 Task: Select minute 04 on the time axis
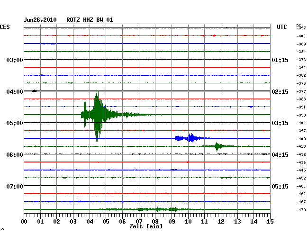pos(90,221)
